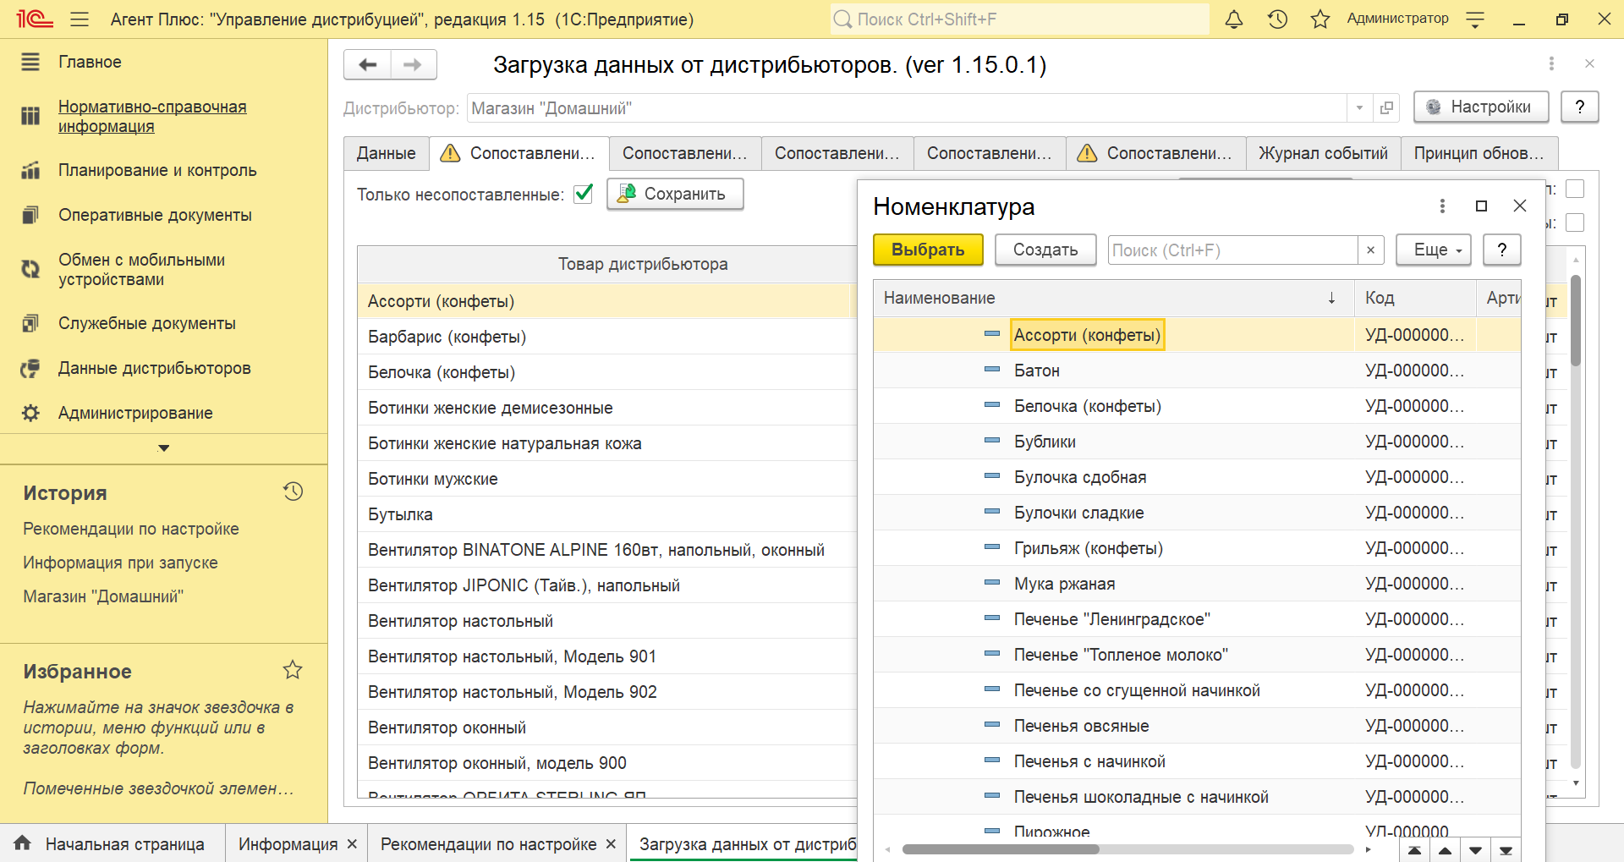The image size is (1624, 862).
Task: Switch to Информация bottom tab
Action: [288, 844]
